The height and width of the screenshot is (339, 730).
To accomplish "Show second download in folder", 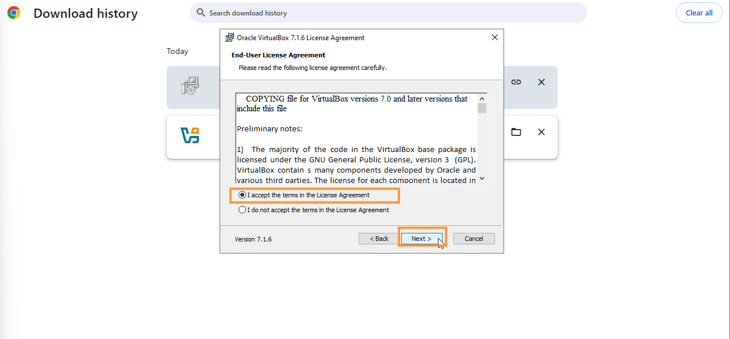I will point(516,132).
